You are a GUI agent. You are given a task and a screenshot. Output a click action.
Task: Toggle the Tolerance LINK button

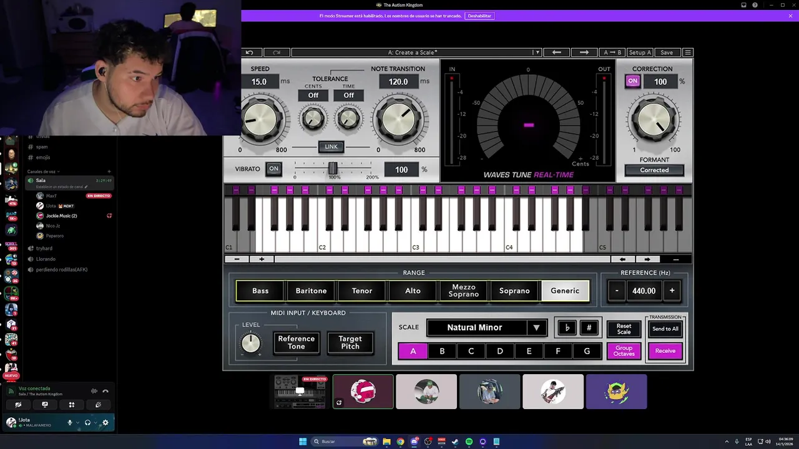(x=331, y=147)
